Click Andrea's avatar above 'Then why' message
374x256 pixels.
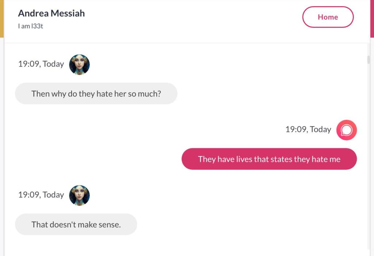click(x=79, y=65)
